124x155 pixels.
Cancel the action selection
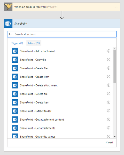tap(109, 143)
